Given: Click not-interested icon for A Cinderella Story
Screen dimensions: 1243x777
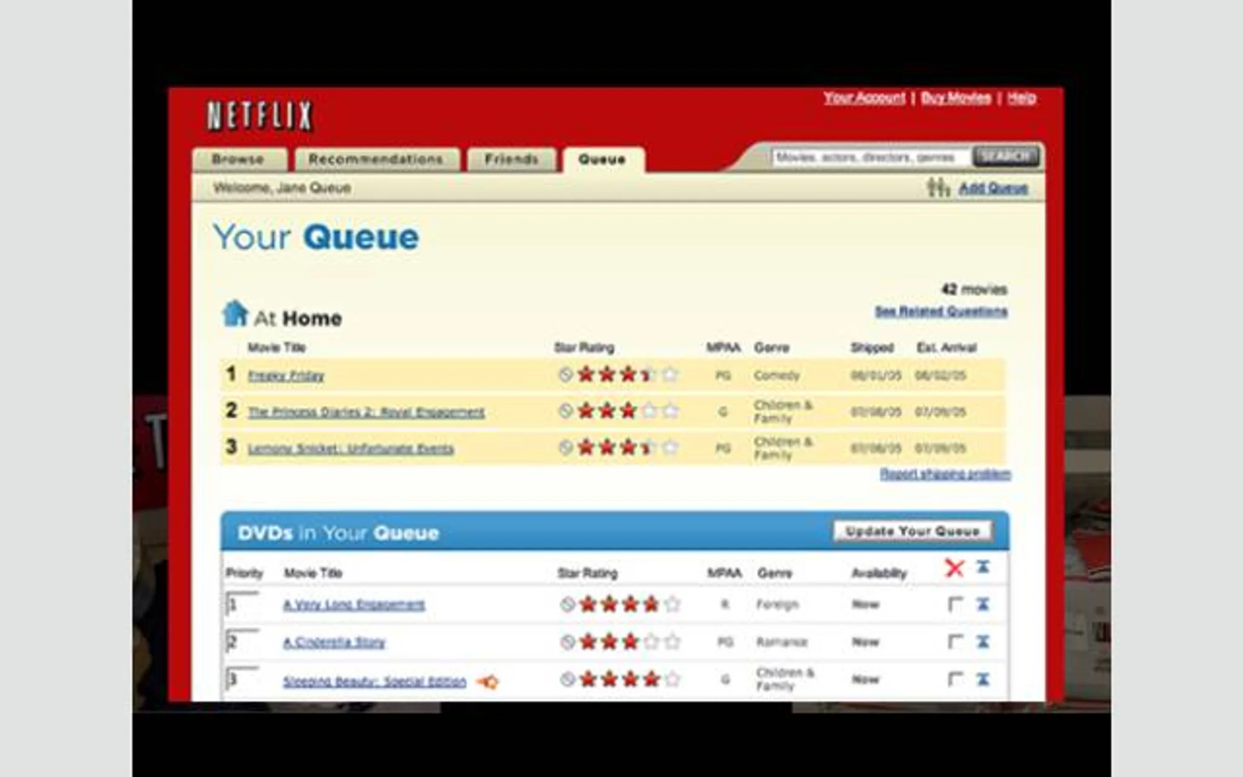Looking at the screenshot, I should click(x=567, y=642).
